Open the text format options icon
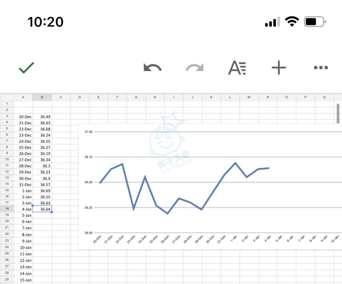 [237, 68]
